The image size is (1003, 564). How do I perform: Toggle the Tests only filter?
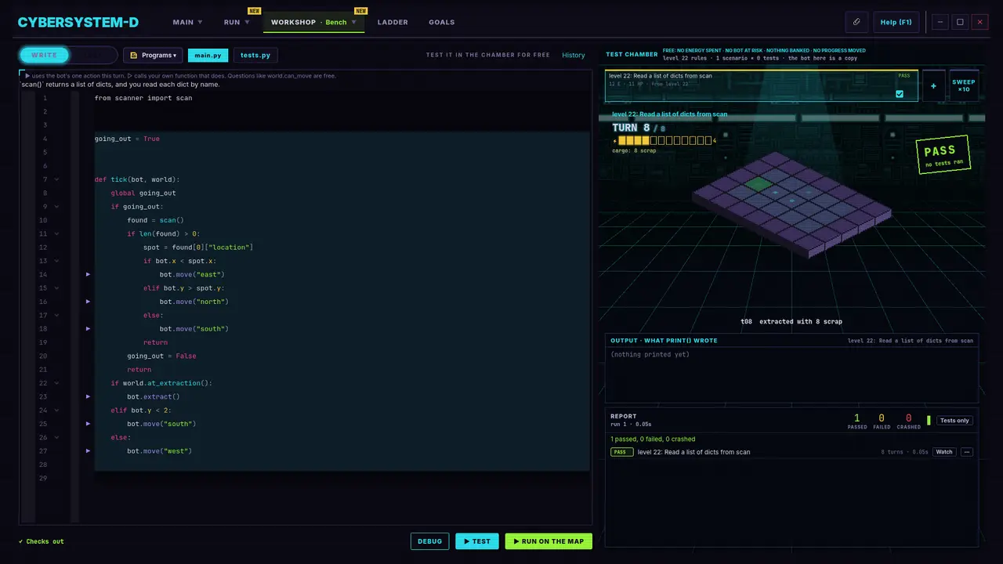pos(954,421)
